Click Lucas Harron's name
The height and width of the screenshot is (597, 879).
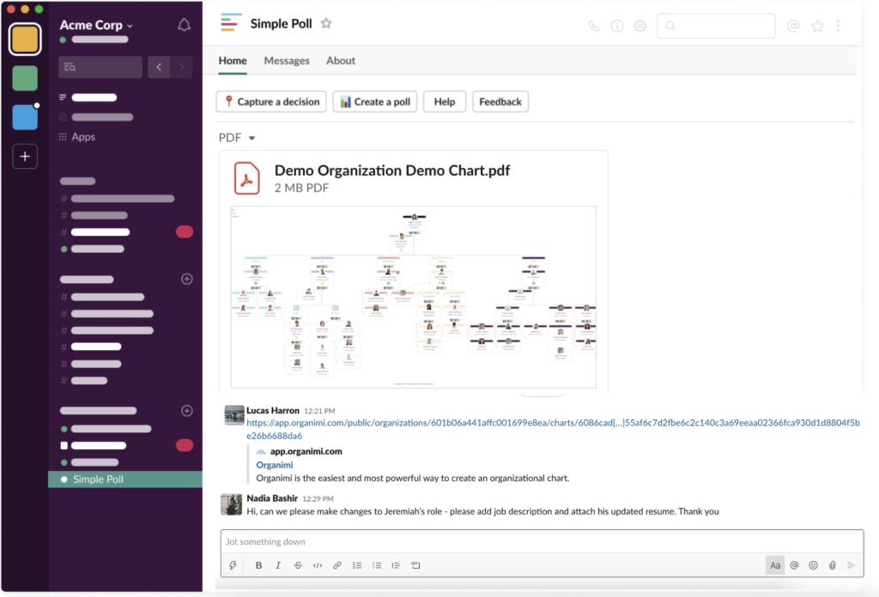point(273,411)
